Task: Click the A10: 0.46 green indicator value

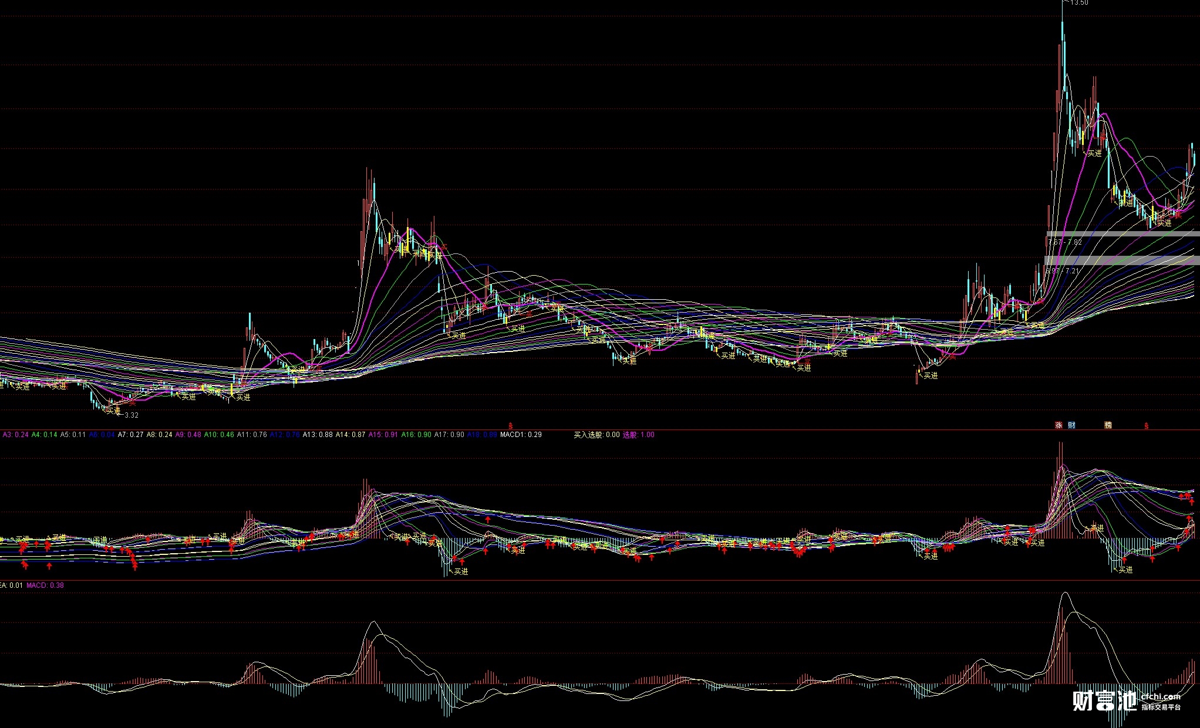Action: [219, 435]
